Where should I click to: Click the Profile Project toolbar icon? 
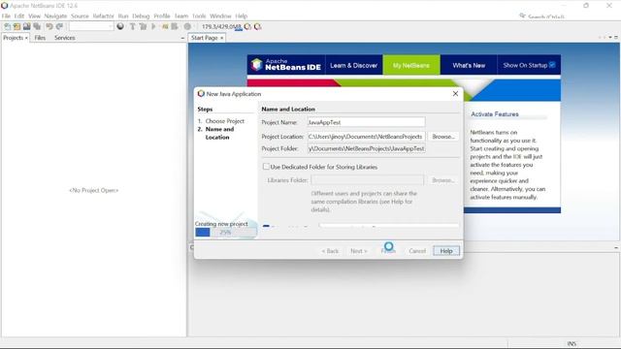[x=175, y=26]
